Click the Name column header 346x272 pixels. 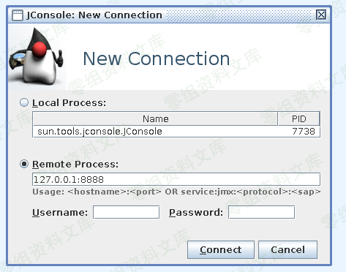(155, 118)
